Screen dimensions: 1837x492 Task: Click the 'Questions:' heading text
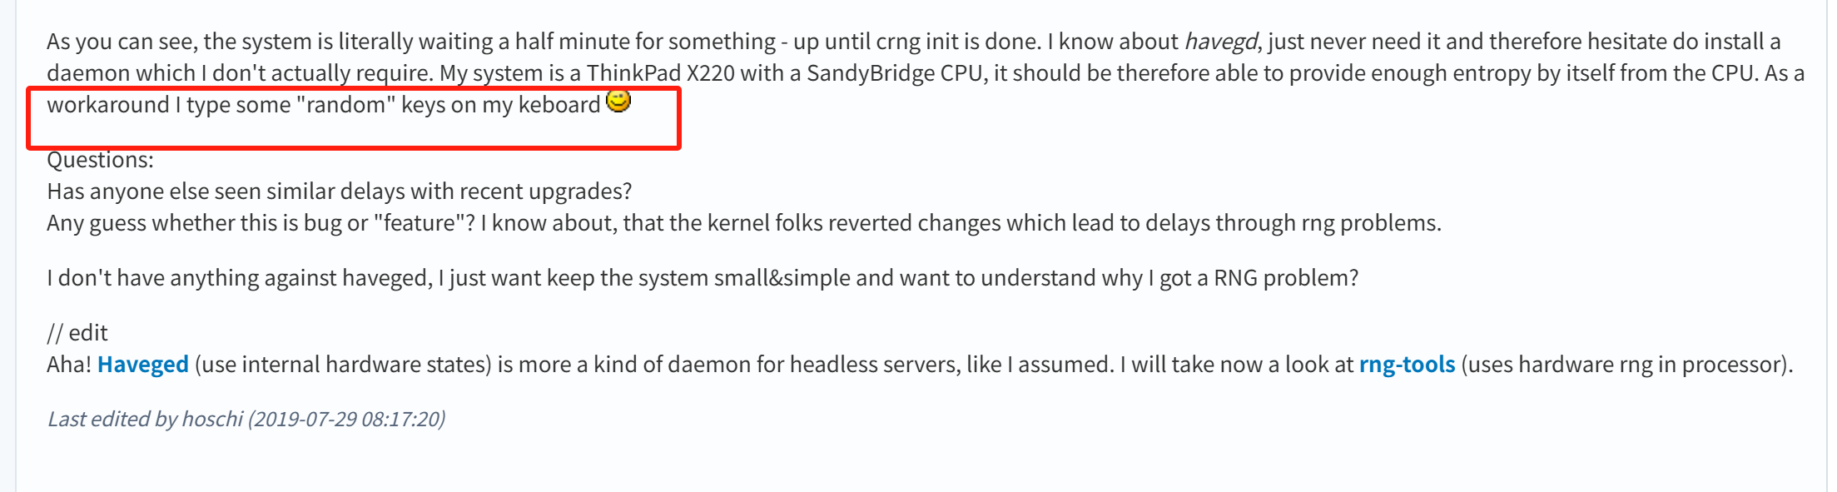(x=100, y=160)
